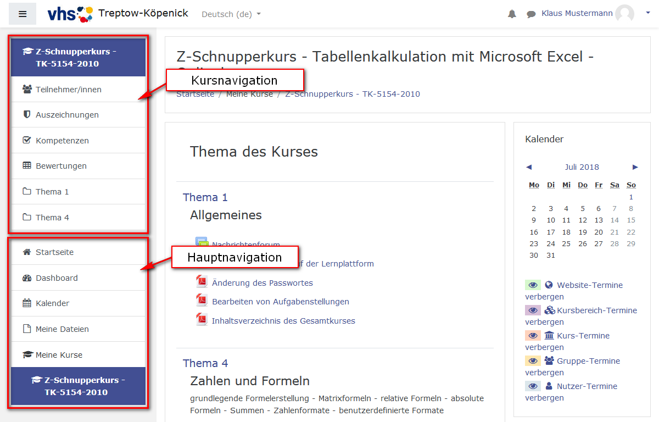
Task: Open Bearbeiten von Aufgabenstellungen link
Action: (281, 302)
